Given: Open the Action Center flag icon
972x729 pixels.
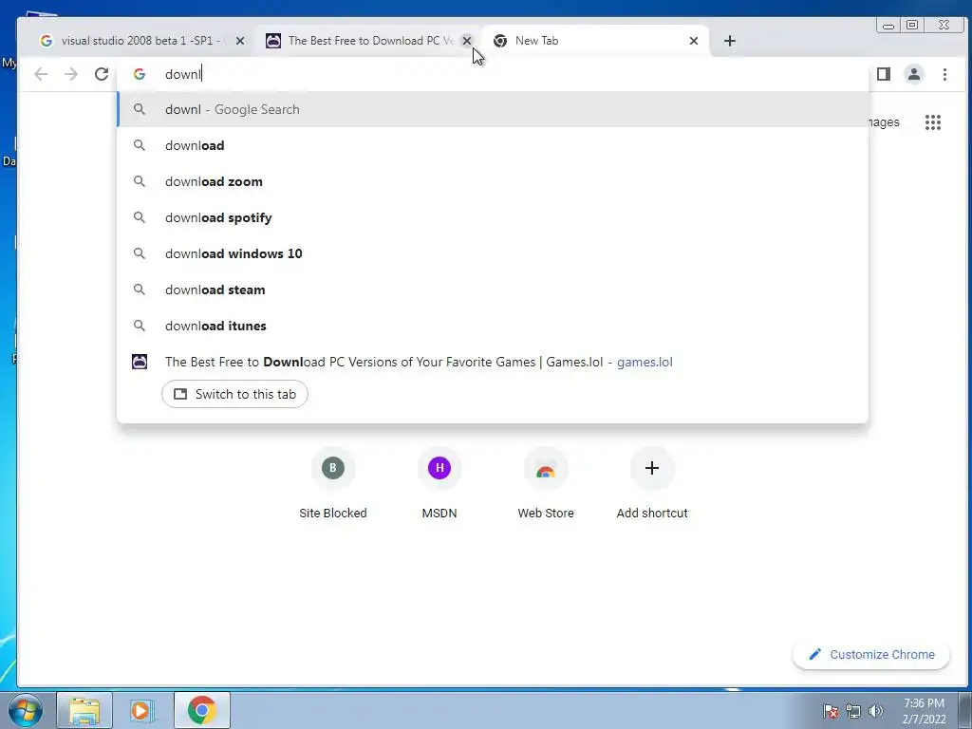Looking at the screenshot, I should point(831,711).
